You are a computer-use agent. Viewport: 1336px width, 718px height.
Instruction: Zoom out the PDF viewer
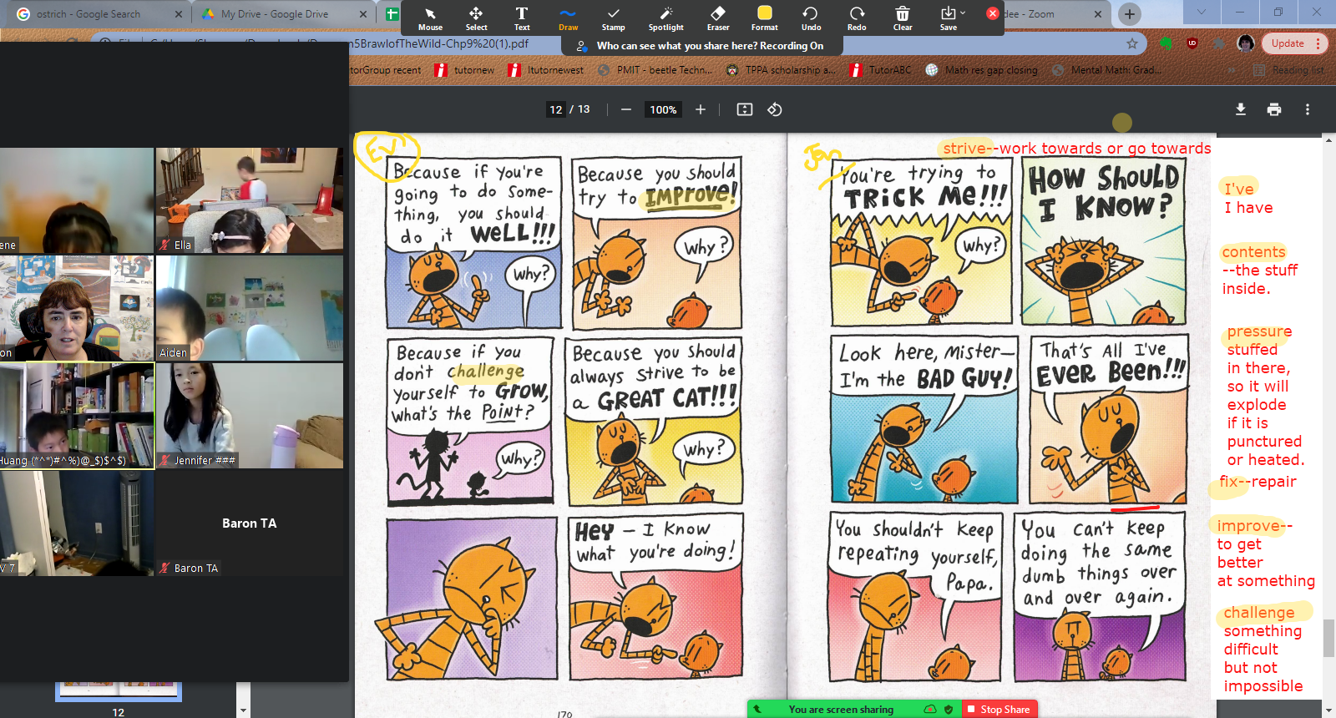pyautogui.click(x=626, y=109)
